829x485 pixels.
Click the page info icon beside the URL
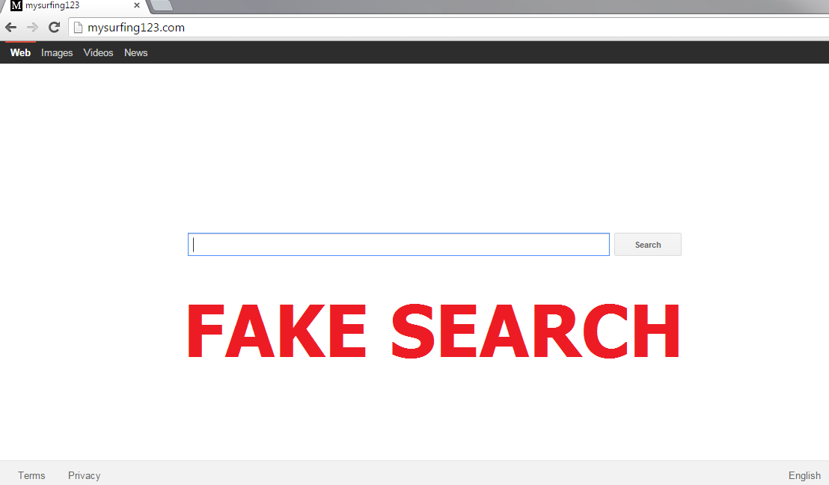click(78, 28)
